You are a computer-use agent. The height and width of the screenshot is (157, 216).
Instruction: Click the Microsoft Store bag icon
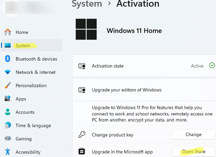point(82,151)
